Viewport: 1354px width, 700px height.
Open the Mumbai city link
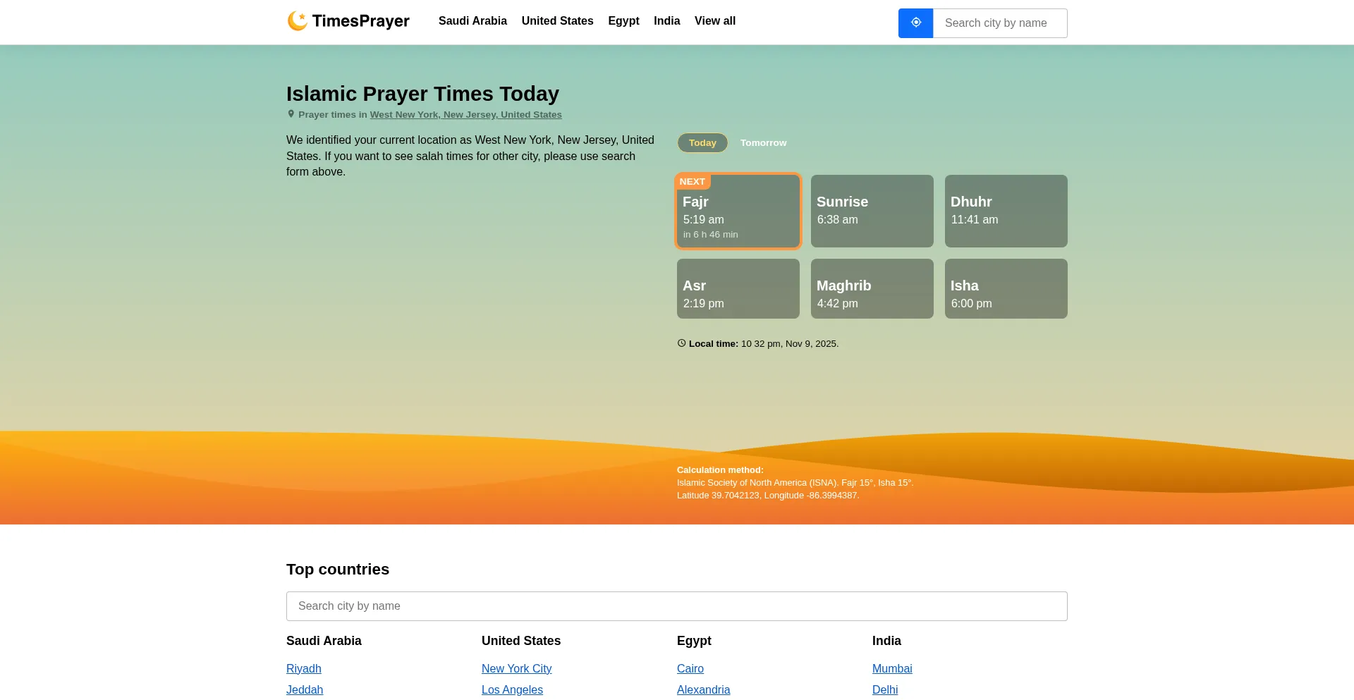point(891,669)
